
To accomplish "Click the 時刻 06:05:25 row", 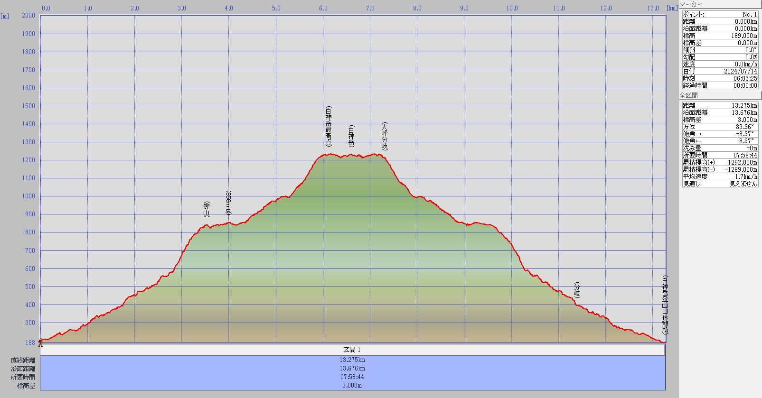I will (720, 78).
